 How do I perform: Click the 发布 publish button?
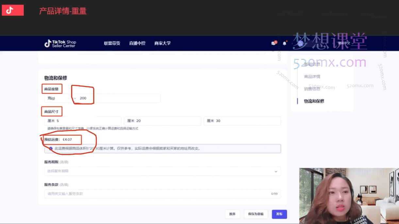[x=279, y=214]
